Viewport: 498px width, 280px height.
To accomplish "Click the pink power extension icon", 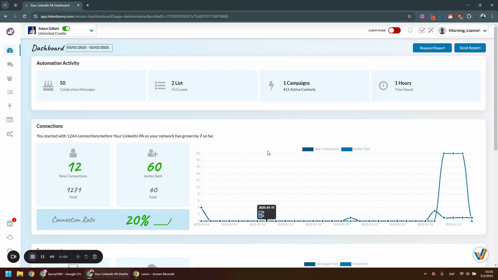I will coord(422,16).
